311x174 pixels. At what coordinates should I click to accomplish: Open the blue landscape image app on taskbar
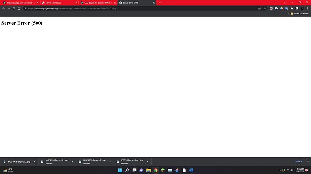tap(170, 170)
